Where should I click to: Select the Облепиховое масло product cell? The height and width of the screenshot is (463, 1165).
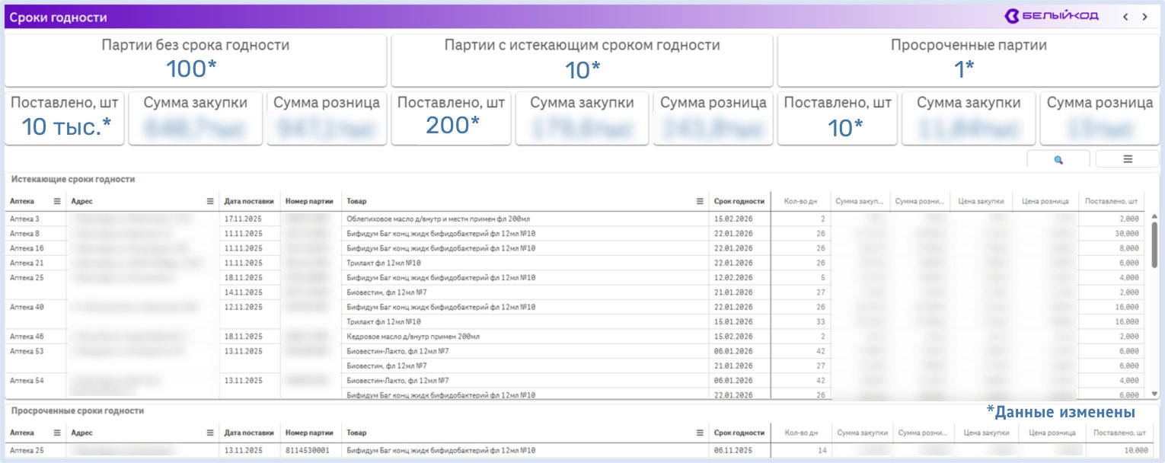[525, 219]
